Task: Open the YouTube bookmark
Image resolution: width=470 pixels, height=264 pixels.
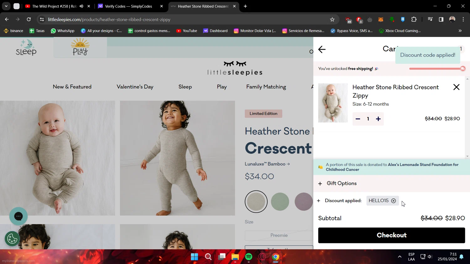Action: (x=187, y=31)
